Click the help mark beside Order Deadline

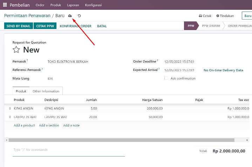coord(157,60)
